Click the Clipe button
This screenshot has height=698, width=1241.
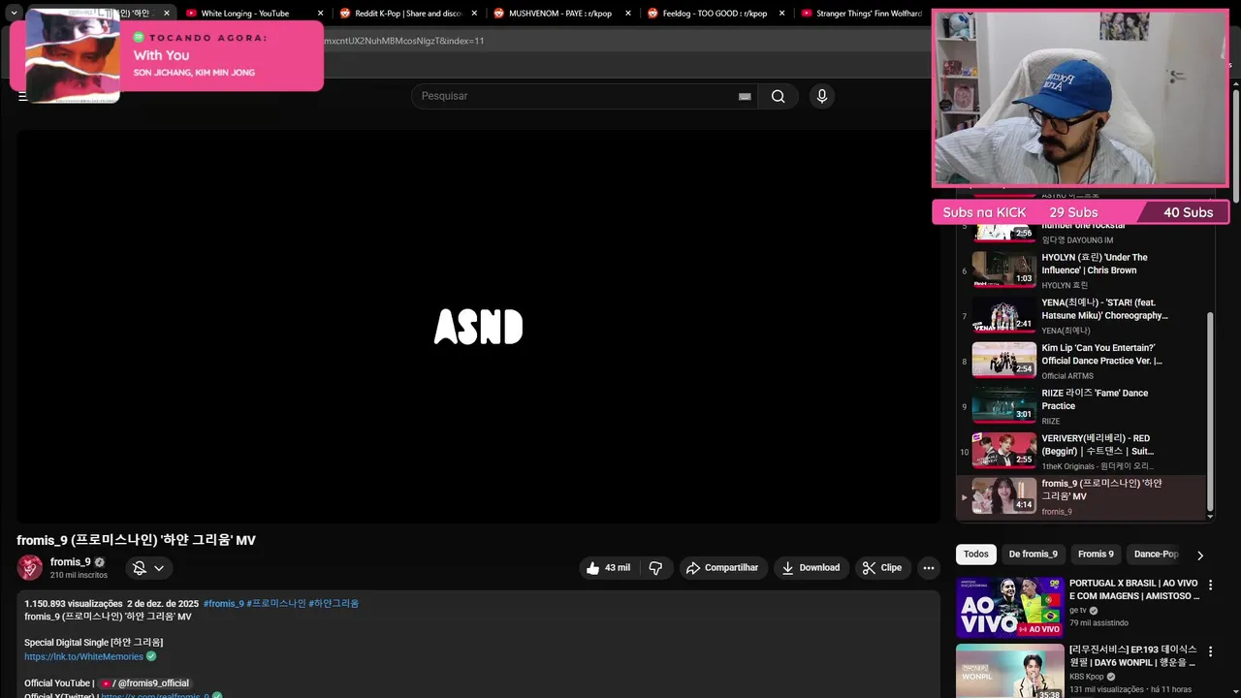[882, 568]
